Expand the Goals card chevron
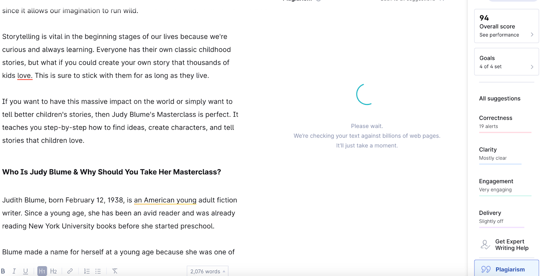 (532, 67)
